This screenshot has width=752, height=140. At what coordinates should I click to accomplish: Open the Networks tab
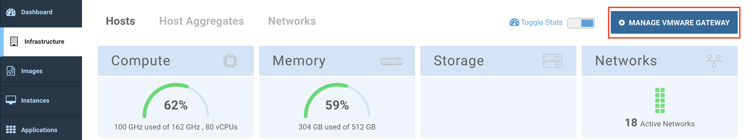(292, 21)
